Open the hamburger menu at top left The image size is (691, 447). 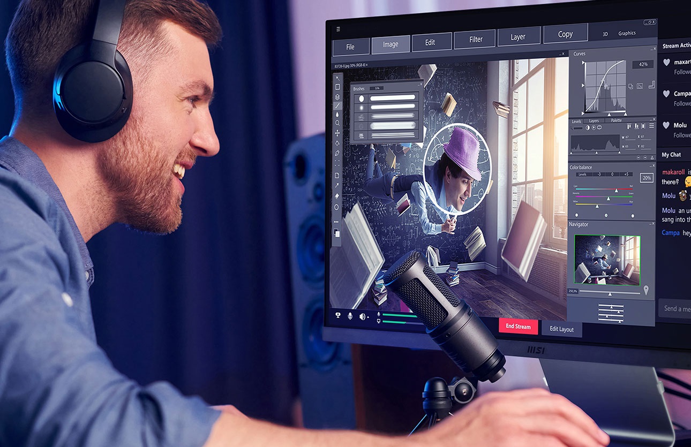click(x=338, y=29)
